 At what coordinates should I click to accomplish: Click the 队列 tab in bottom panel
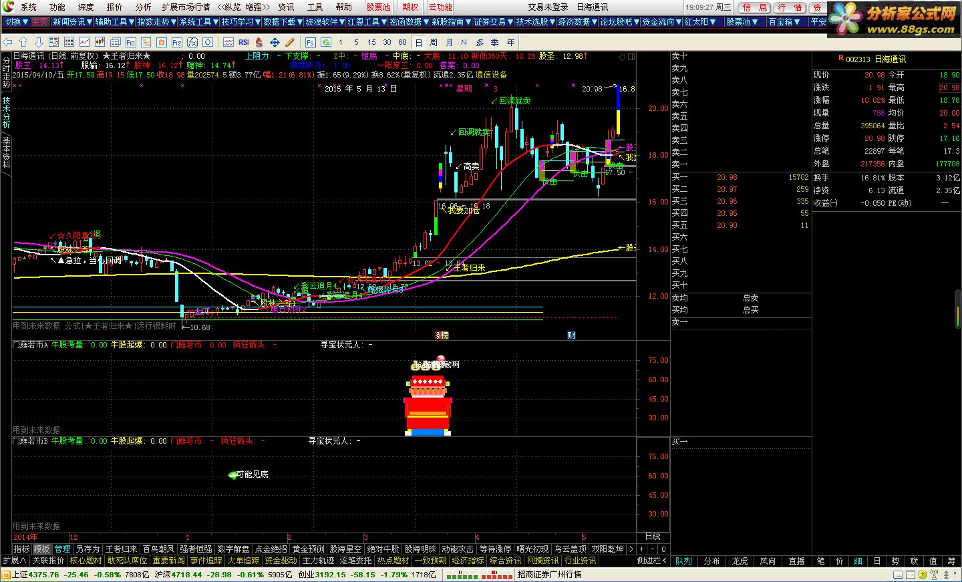[x=683, y=561]
